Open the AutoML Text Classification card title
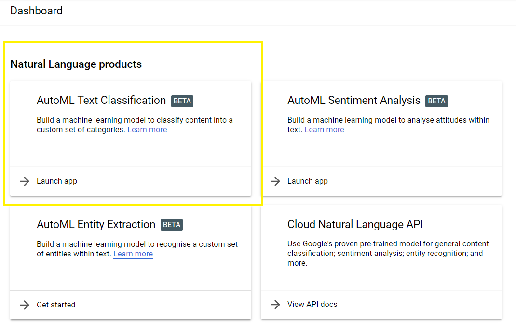516x332 pixels. (x=101, y=100)
